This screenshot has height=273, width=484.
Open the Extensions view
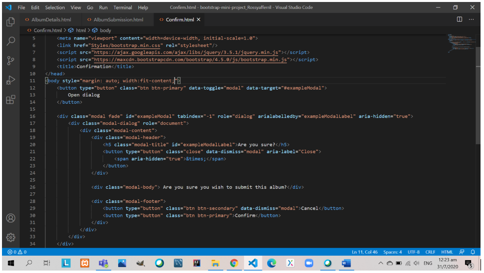(x=10, y=100)
